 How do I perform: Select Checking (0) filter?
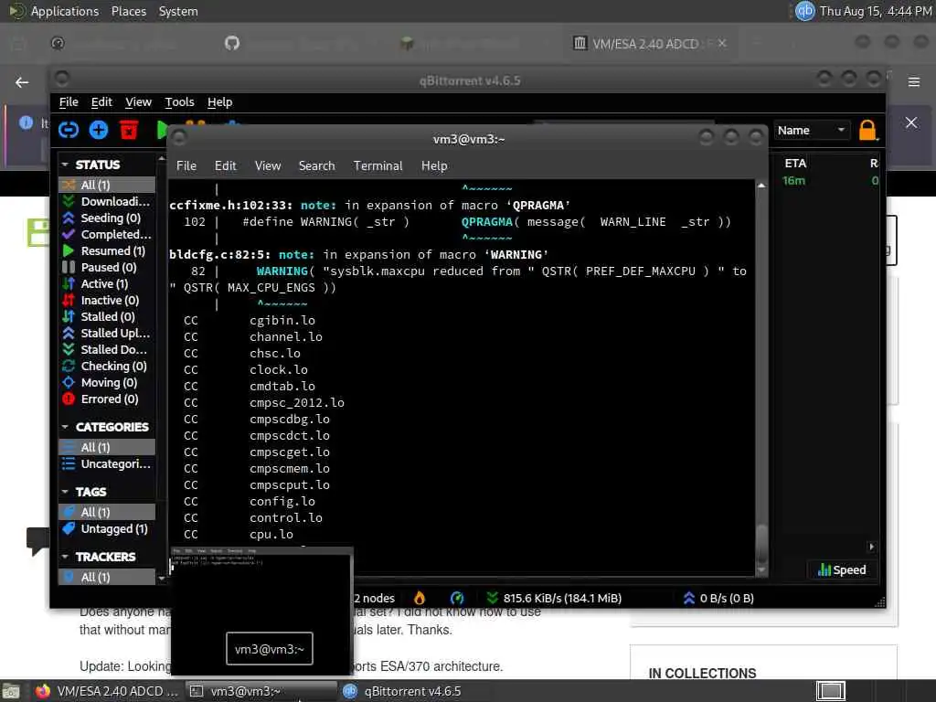click(108, 366)
